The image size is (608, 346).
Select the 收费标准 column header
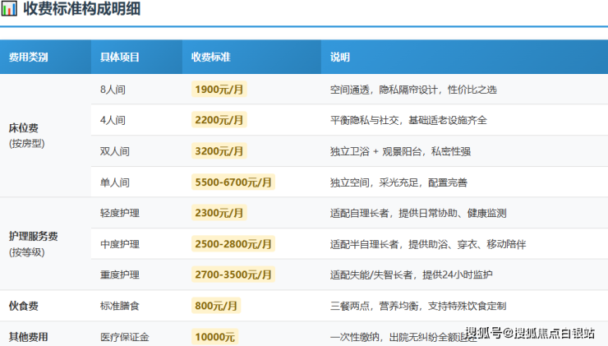point(211,58)
